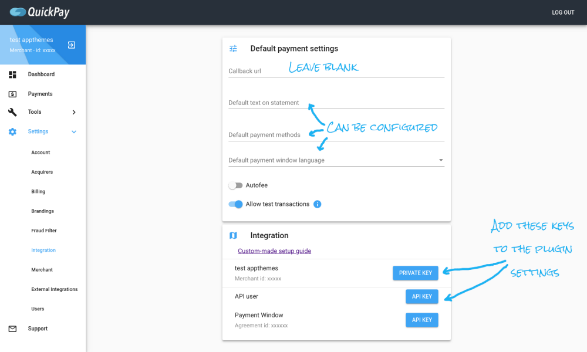Screen dimensions: 587x352
Task: Click the Default payment settings heading
Action: tap(294, 49)
